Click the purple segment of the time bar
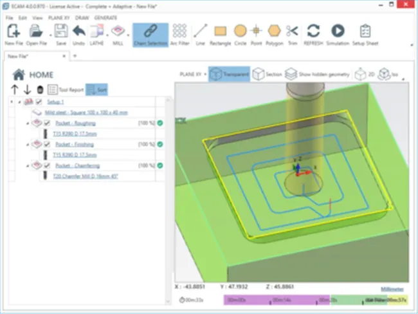The width and height of the screenshot is (418, 314). click(277, 300)
